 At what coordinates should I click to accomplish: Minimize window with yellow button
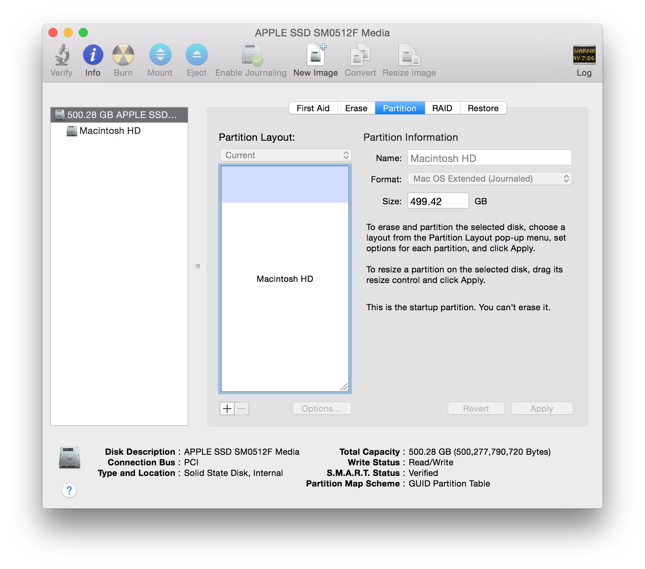coord(68,33)
